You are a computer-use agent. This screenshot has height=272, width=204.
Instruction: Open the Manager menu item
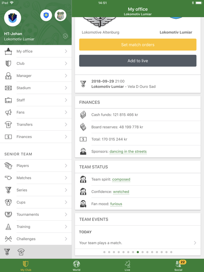(36, 76)
